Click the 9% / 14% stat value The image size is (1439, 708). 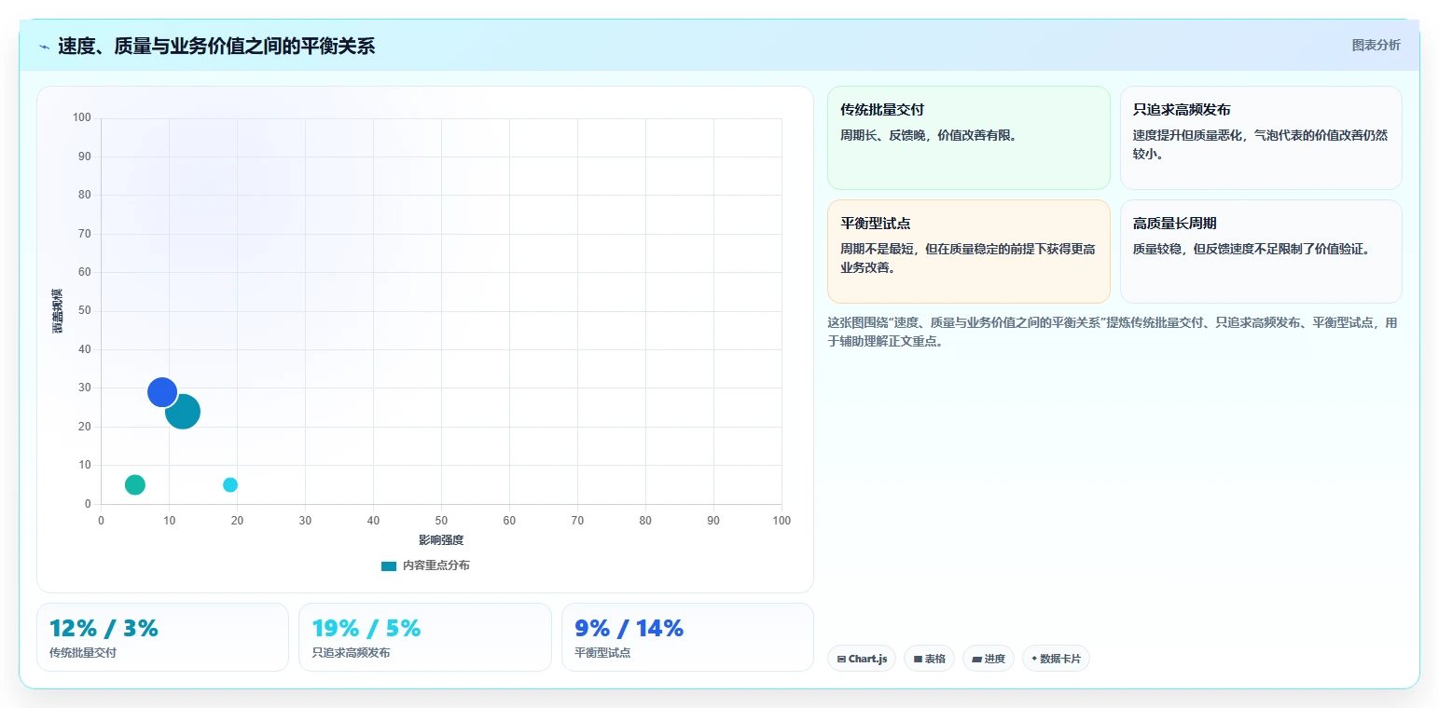pyautogui.click(x=630, y=628)
